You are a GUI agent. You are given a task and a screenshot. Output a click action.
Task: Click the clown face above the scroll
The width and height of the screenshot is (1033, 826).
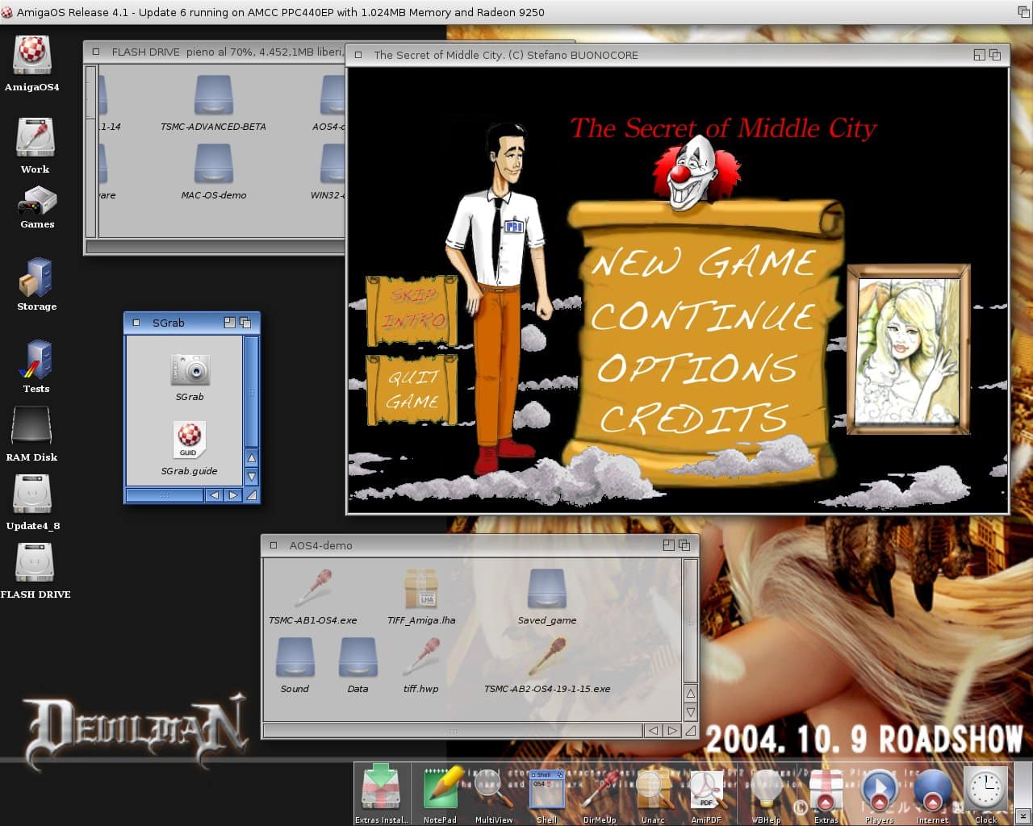point(696,175)
